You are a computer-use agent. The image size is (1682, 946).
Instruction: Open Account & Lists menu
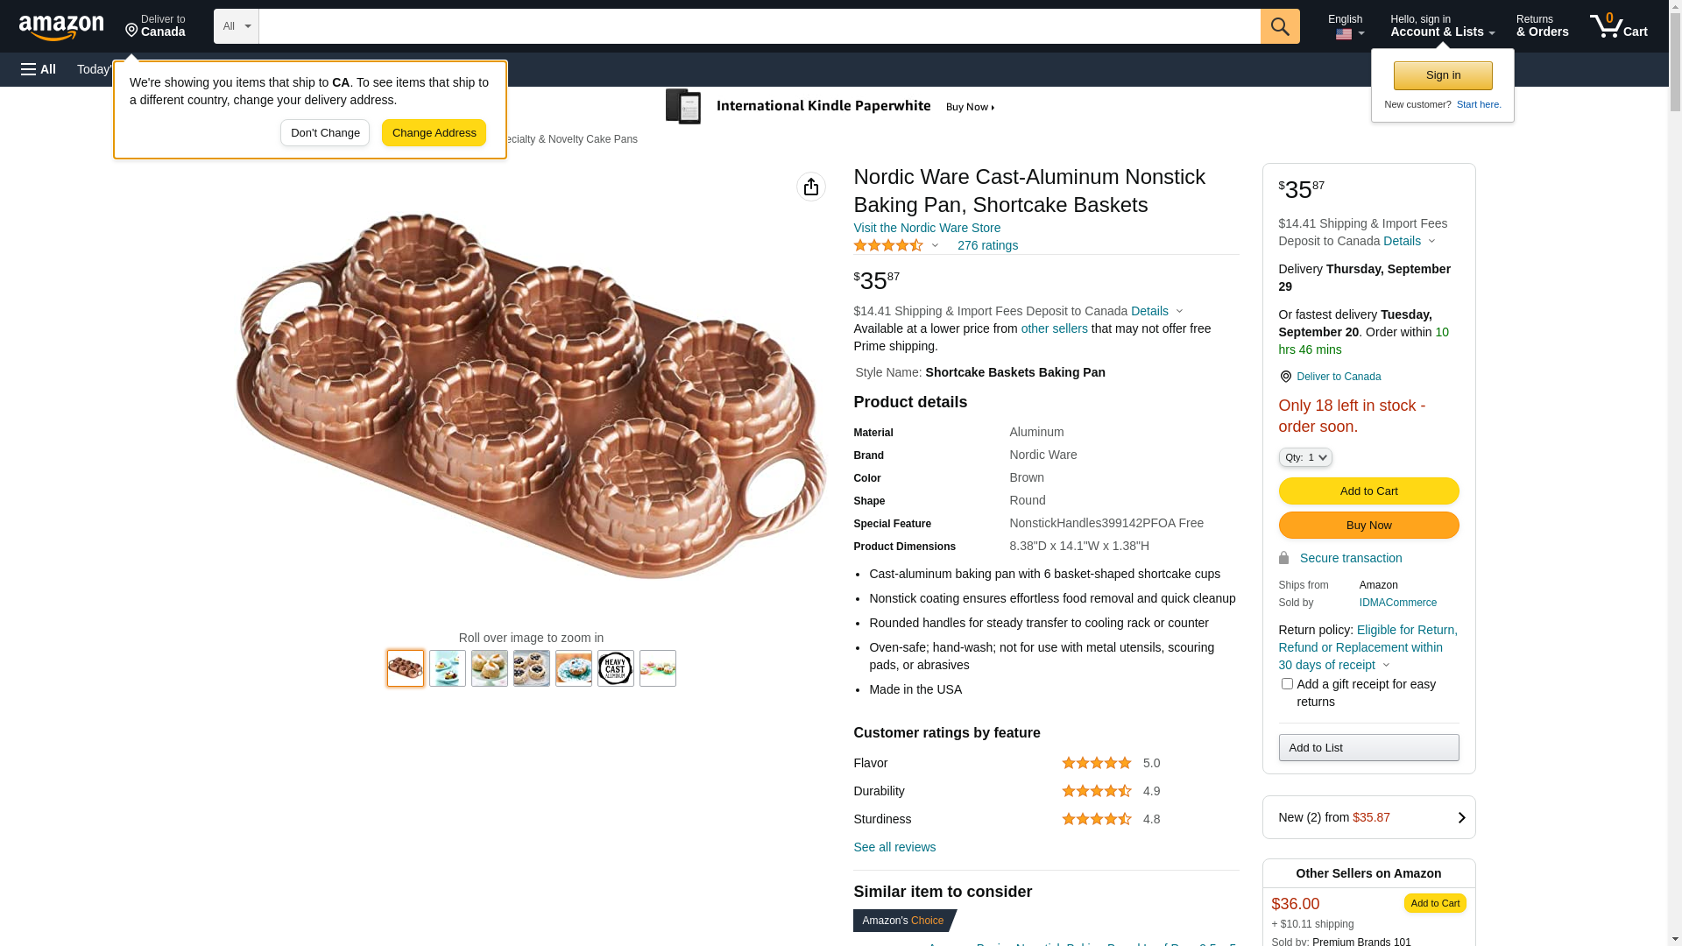click(x=1442, y=26)
